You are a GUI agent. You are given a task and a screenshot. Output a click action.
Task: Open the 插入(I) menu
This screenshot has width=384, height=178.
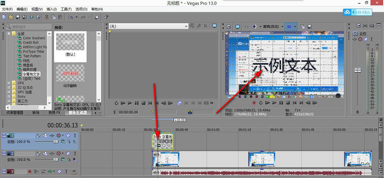[52, 9]
